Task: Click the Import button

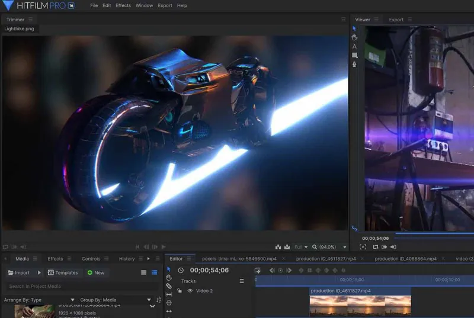Action: coord(19,273)
